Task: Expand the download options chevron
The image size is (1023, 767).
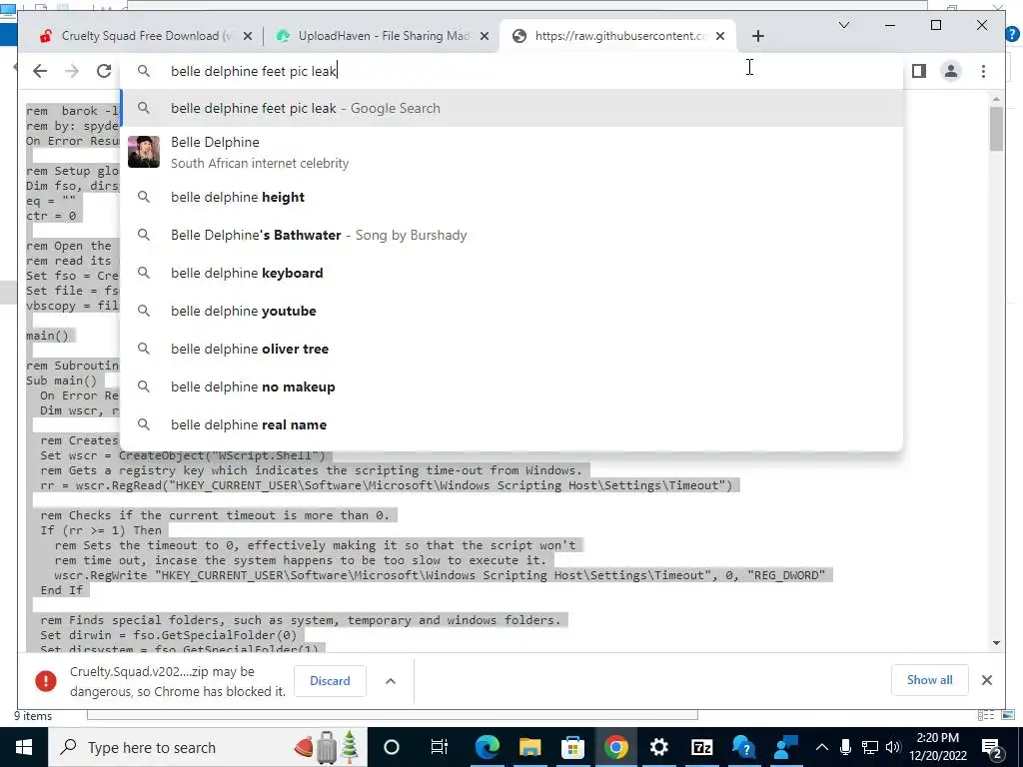Action: [x=391, y=681]
